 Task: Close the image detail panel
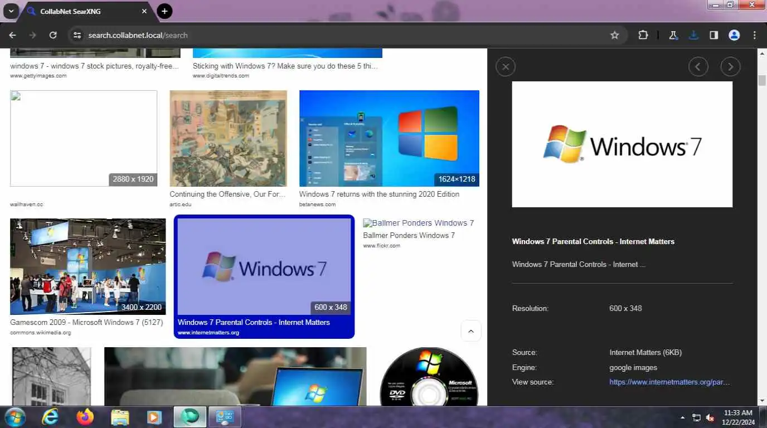[x=506, y=67]
